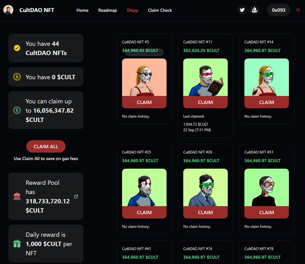Click the red bank icon in Reward Pool
Viewport: 305px width, 264px height.
[17, 196]
